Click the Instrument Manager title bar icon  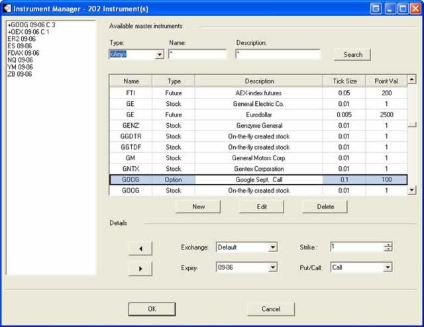(7, 8)
